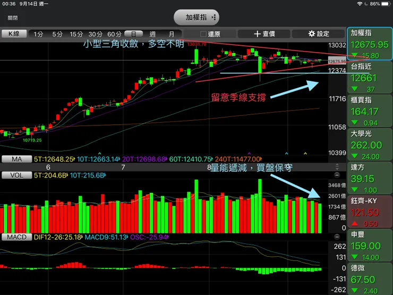The height and width of the screenshot is (295, 393).
Task: Select 加權指 in watchlist
Action: pos(370,44)
